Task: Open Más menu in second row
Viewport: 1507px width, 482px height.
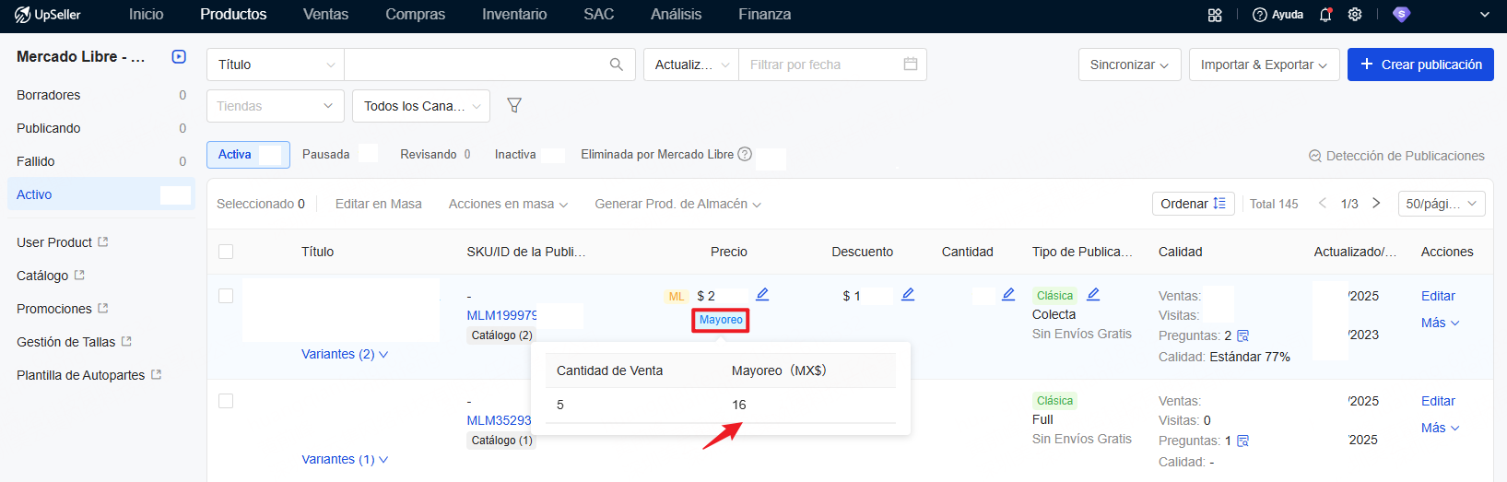Action: click(x=1440, y=428)
